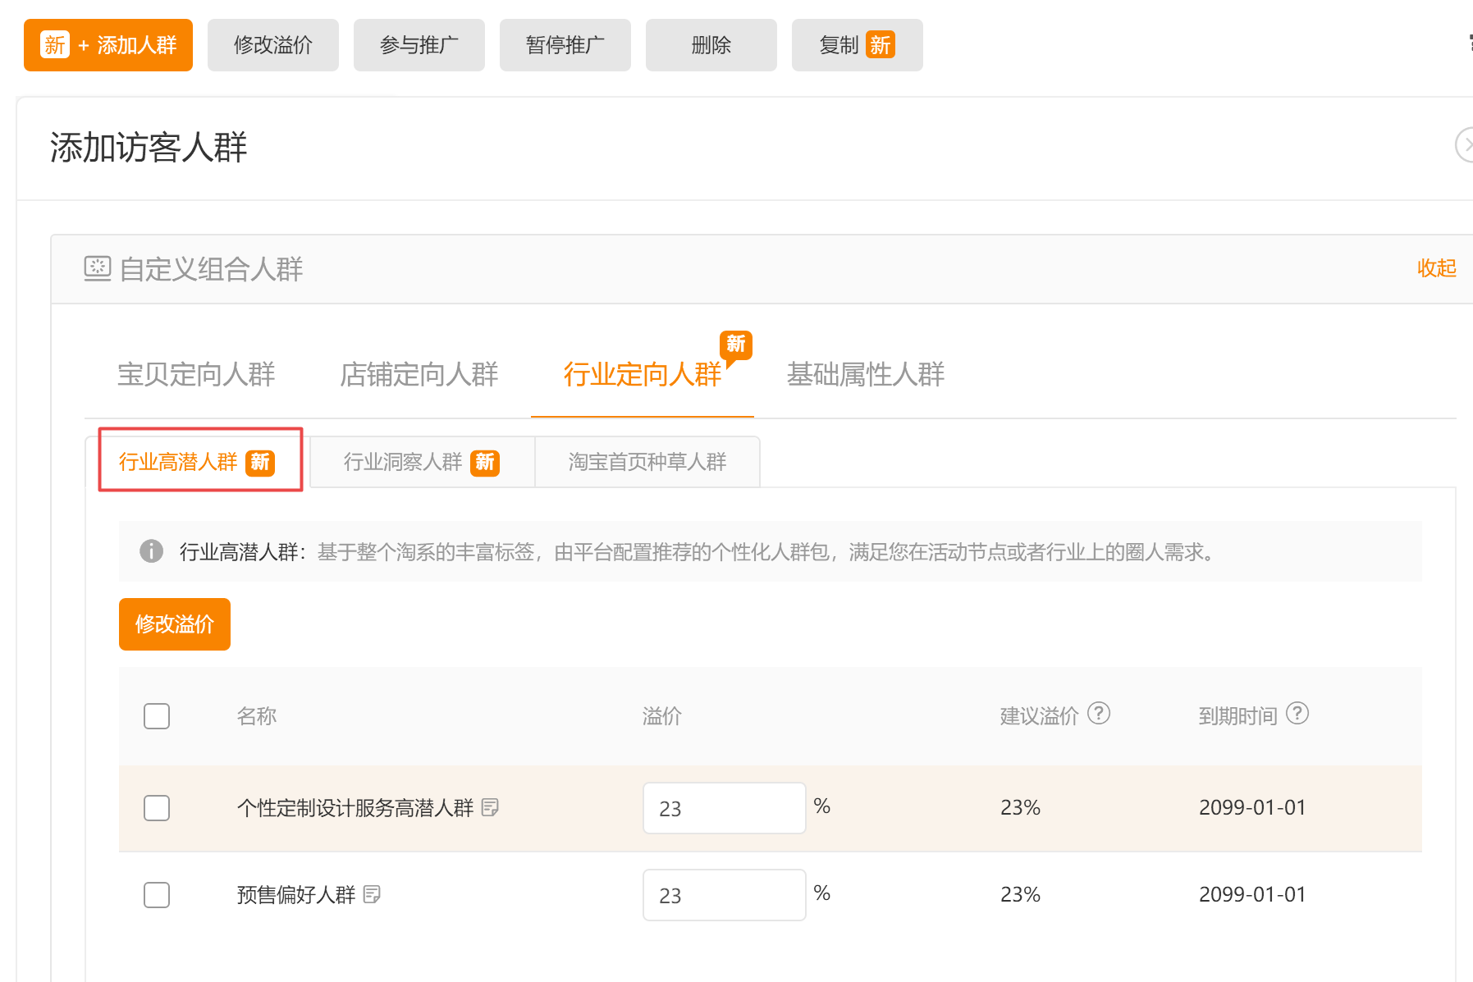Click 溢价 input for 预售偏好人群
The height and width of the screenshot is (982, 1473).
[x=725, y=895]
